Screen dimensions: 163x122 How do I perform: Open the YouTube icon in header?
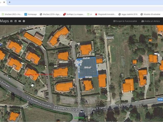(x=20, y=21)
